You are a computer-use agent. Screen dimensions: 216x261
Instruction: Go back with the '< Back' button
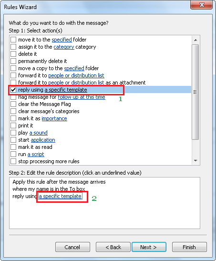113,247
